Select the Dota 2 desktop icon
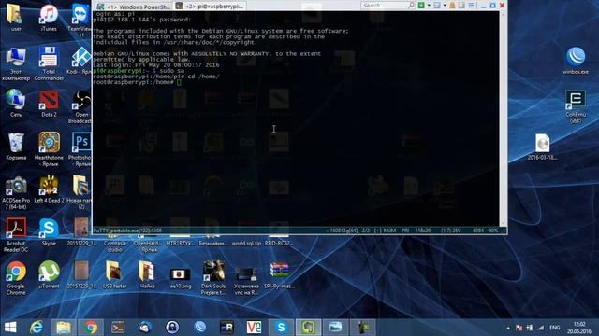 49,104
